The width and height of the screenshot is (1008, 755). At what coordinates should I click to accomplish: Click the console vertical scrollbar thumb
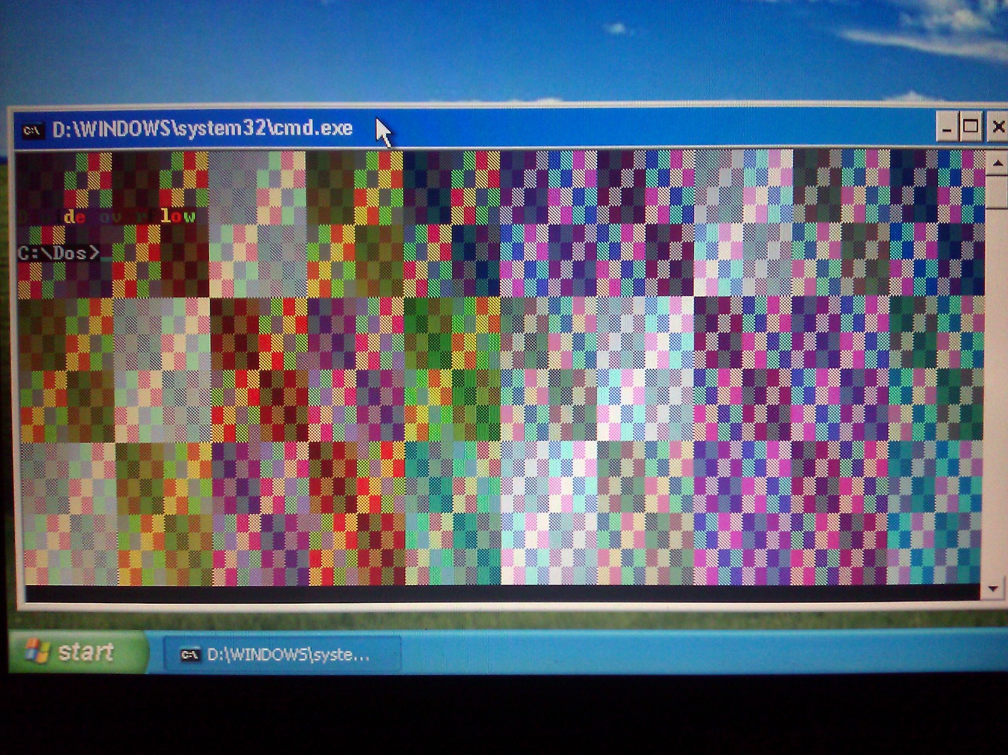pyautogui.click(x=996, y=191)
